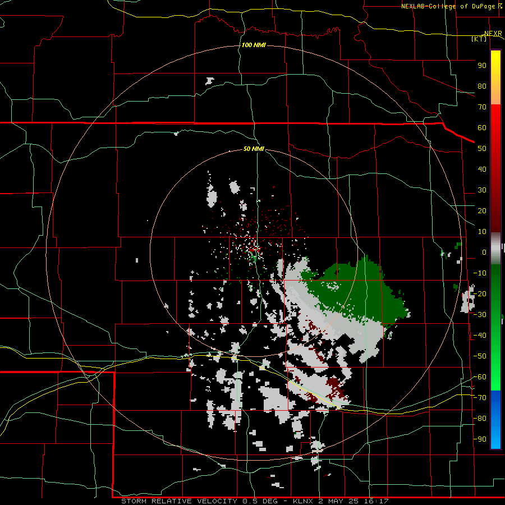Select the -50 scale value
This screenshot has height=505, width=505.
[480, 356]
